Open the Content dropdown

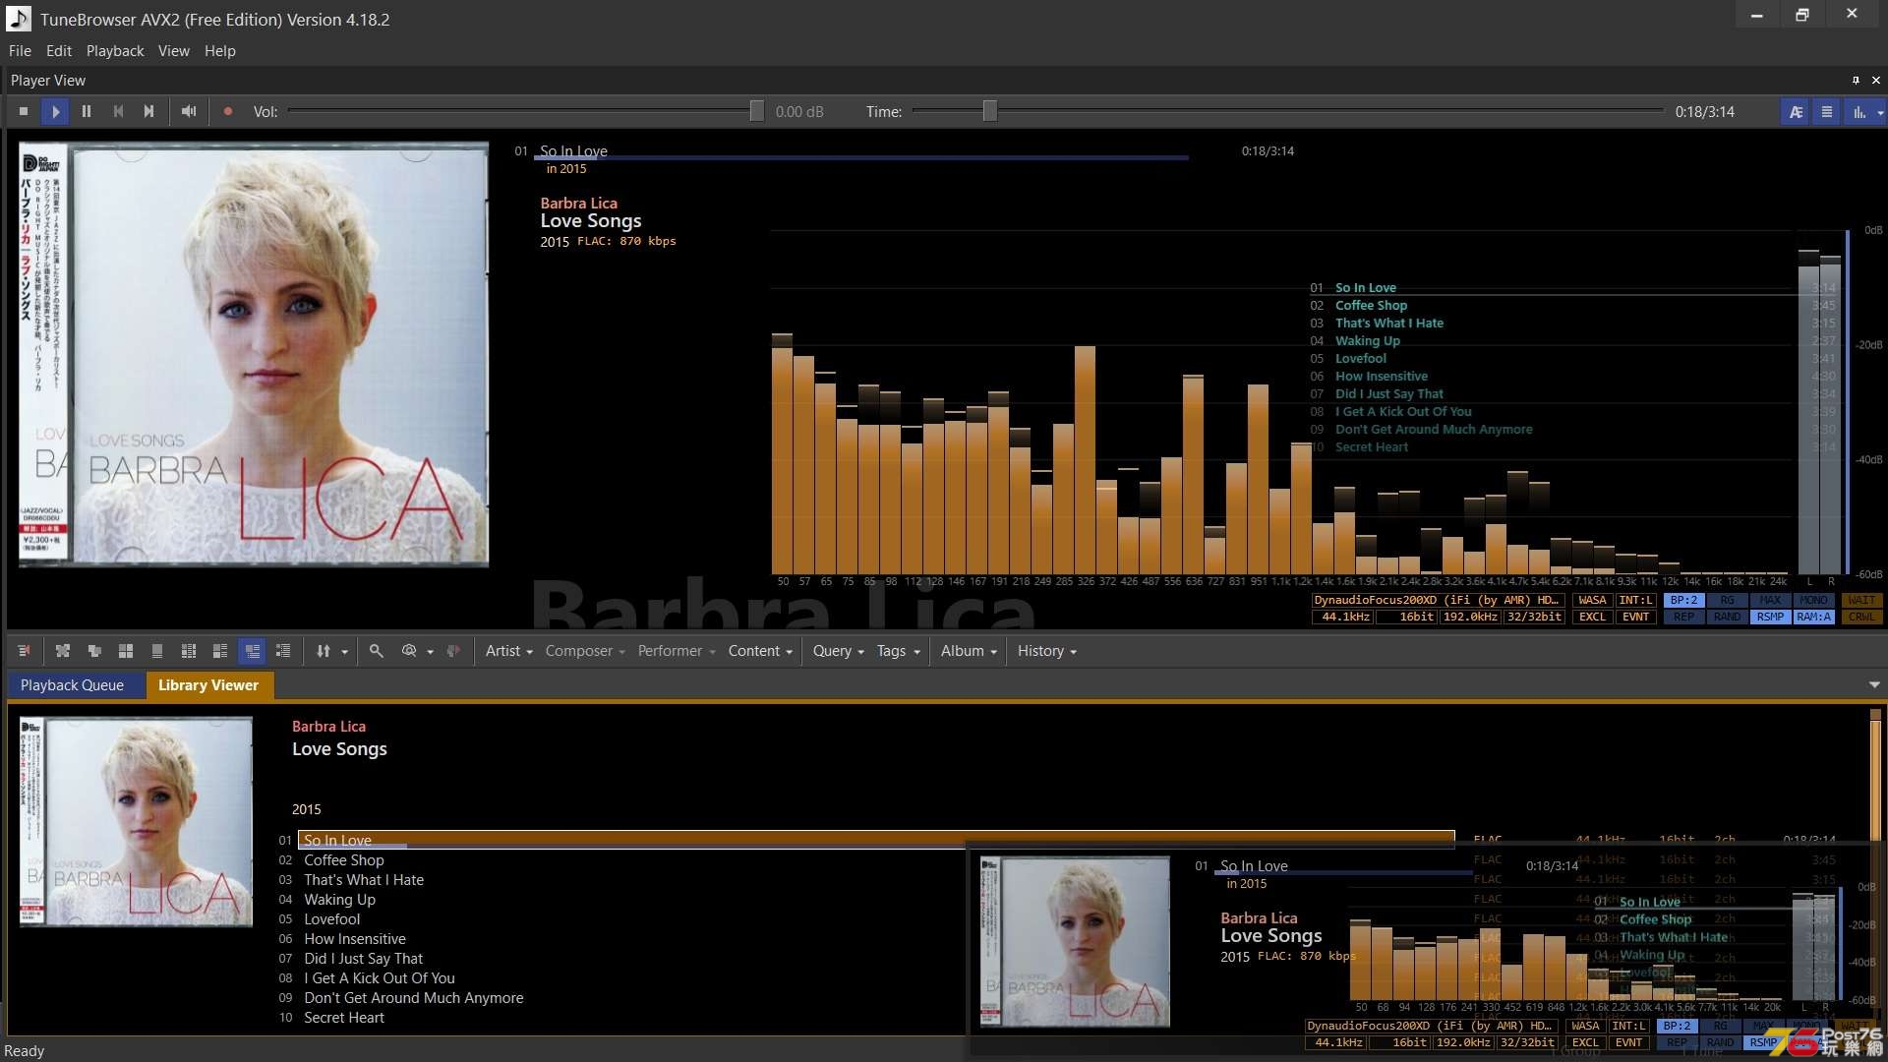click(760, 651)
